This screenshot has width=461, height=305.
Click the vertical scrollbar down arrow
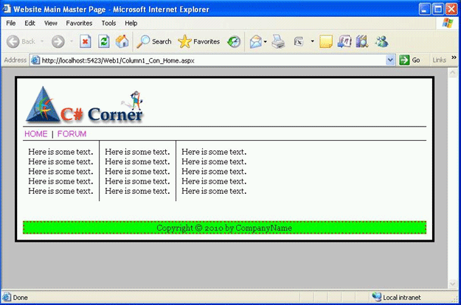tap(452, 284)
